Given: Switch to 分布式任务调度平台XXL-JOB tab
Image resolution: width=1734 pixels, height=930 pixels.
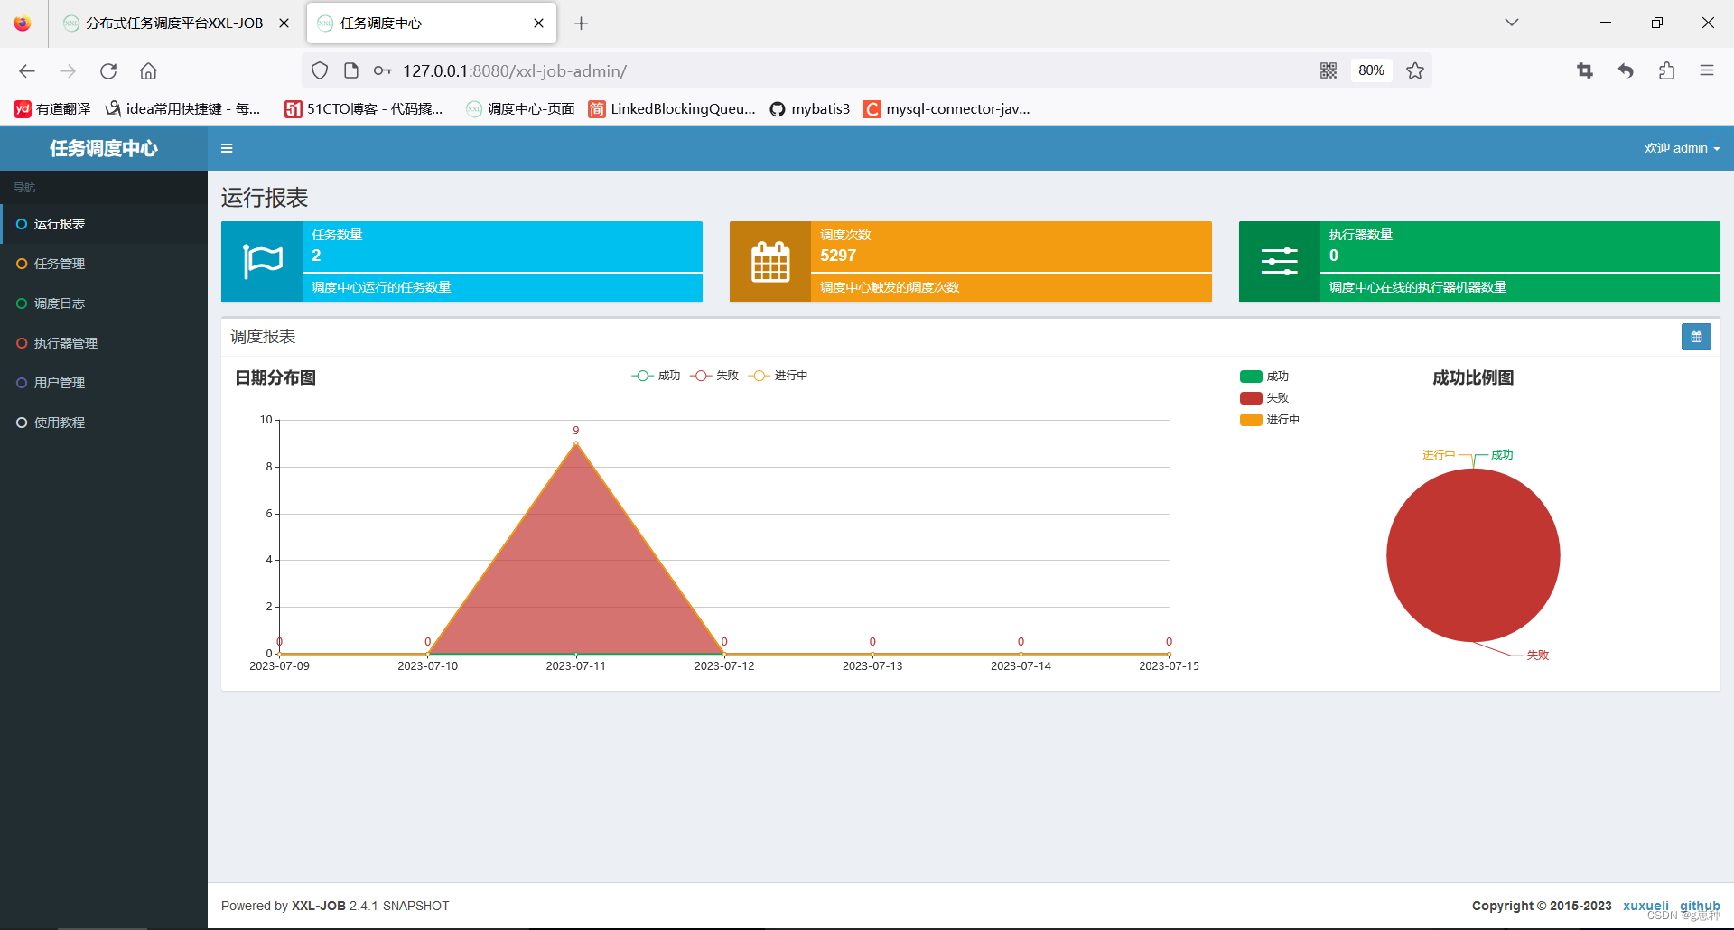Looking at the screenshot, I should [174, 23].
